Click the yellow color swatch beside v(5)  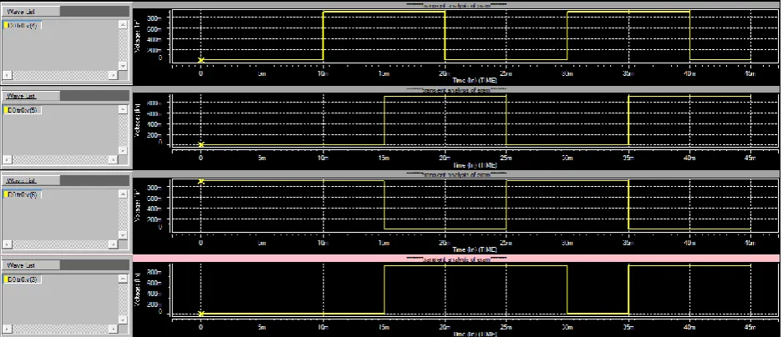tap(6, 110)
